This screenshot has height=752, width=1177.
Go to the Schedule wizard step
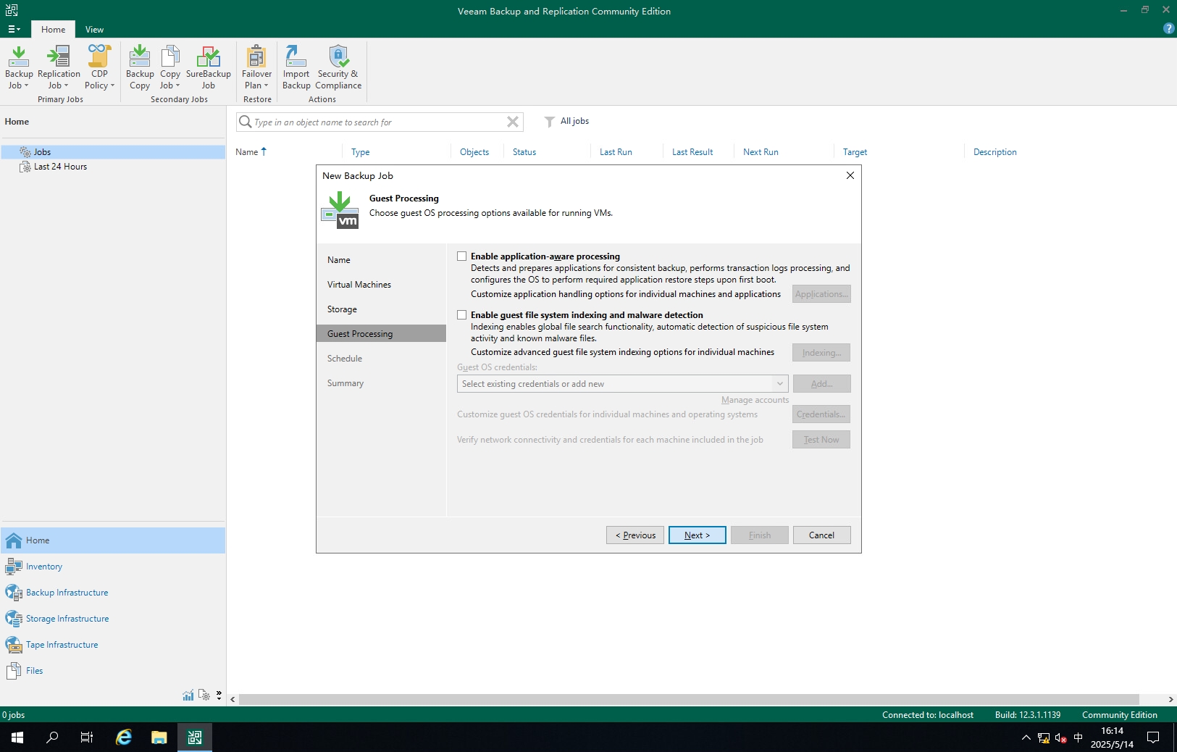click(345, 359)
